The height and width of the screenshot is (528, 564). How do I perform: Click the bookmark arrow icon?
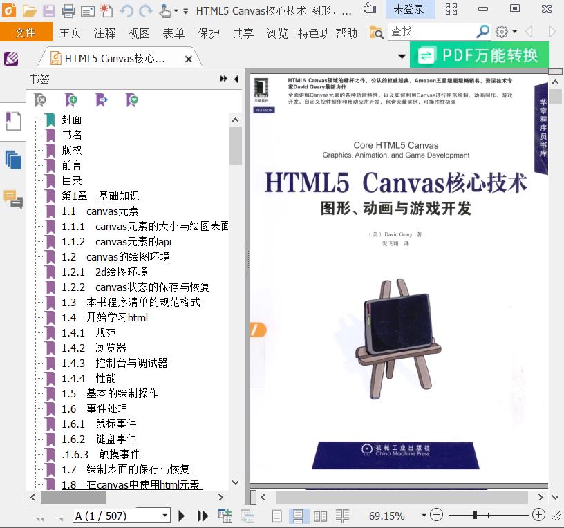click(x=102, y=100)
